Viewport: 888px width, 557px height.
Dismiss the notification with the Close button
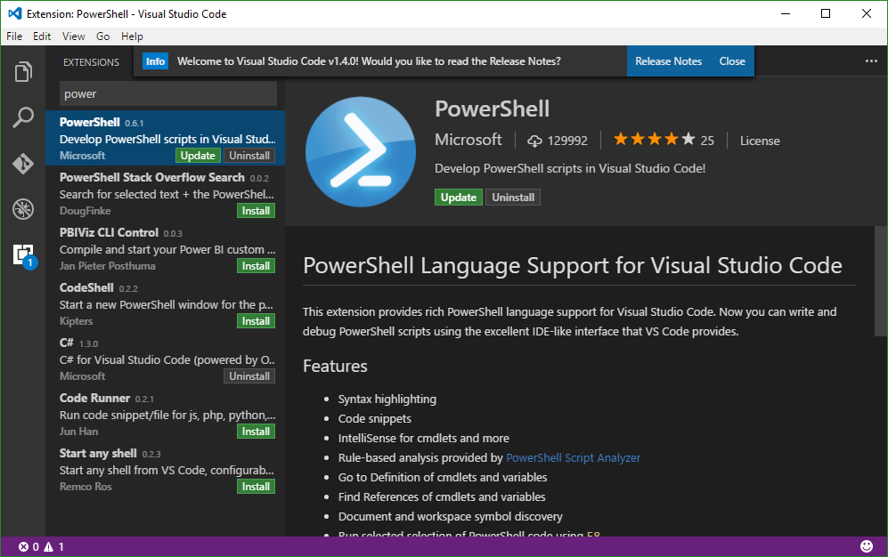pyautogui.click(x=731, y=61)
